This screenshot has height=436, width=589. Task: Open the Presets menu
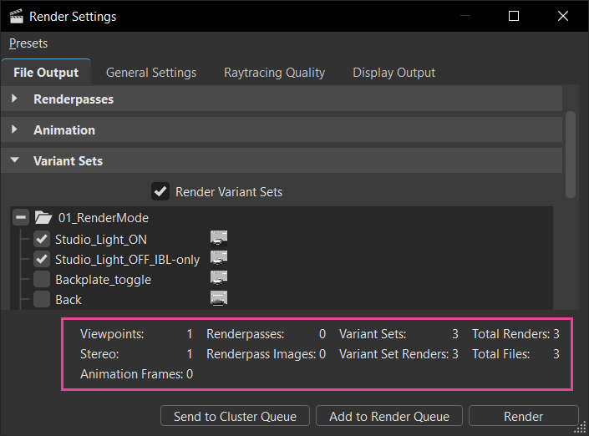[x=28, y=43]
